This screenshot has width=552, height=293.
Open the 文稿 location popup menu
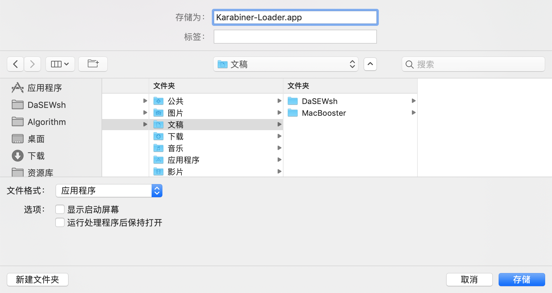click(286, 64)
